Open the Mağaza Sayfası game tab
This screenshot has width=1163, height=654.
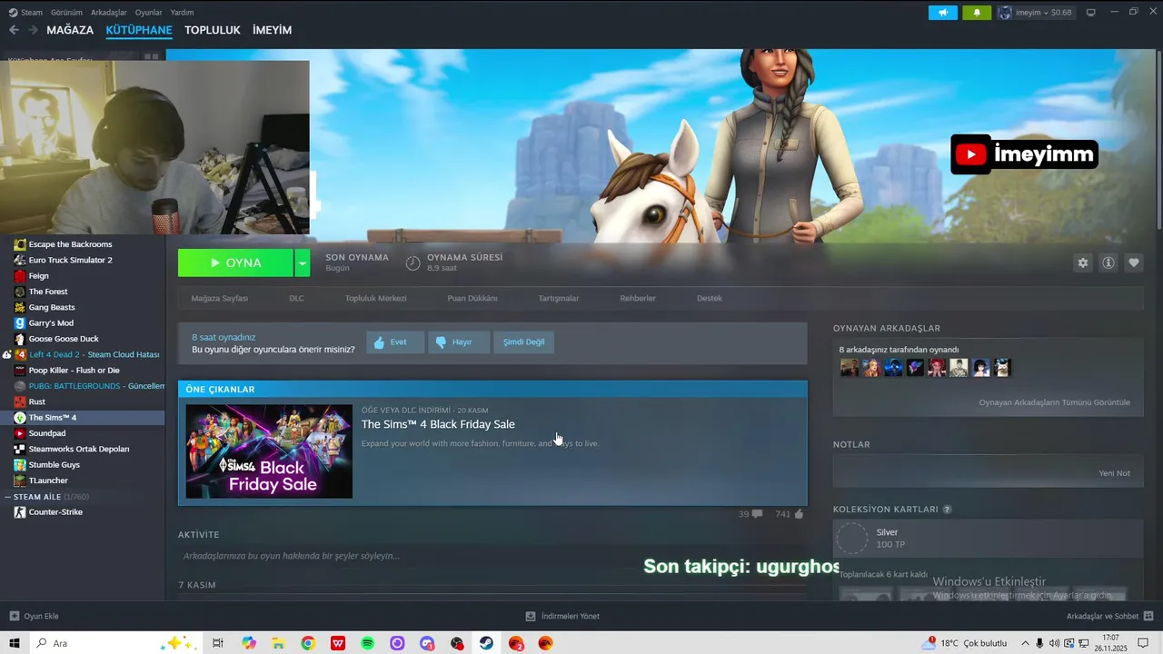coord(219,298)
